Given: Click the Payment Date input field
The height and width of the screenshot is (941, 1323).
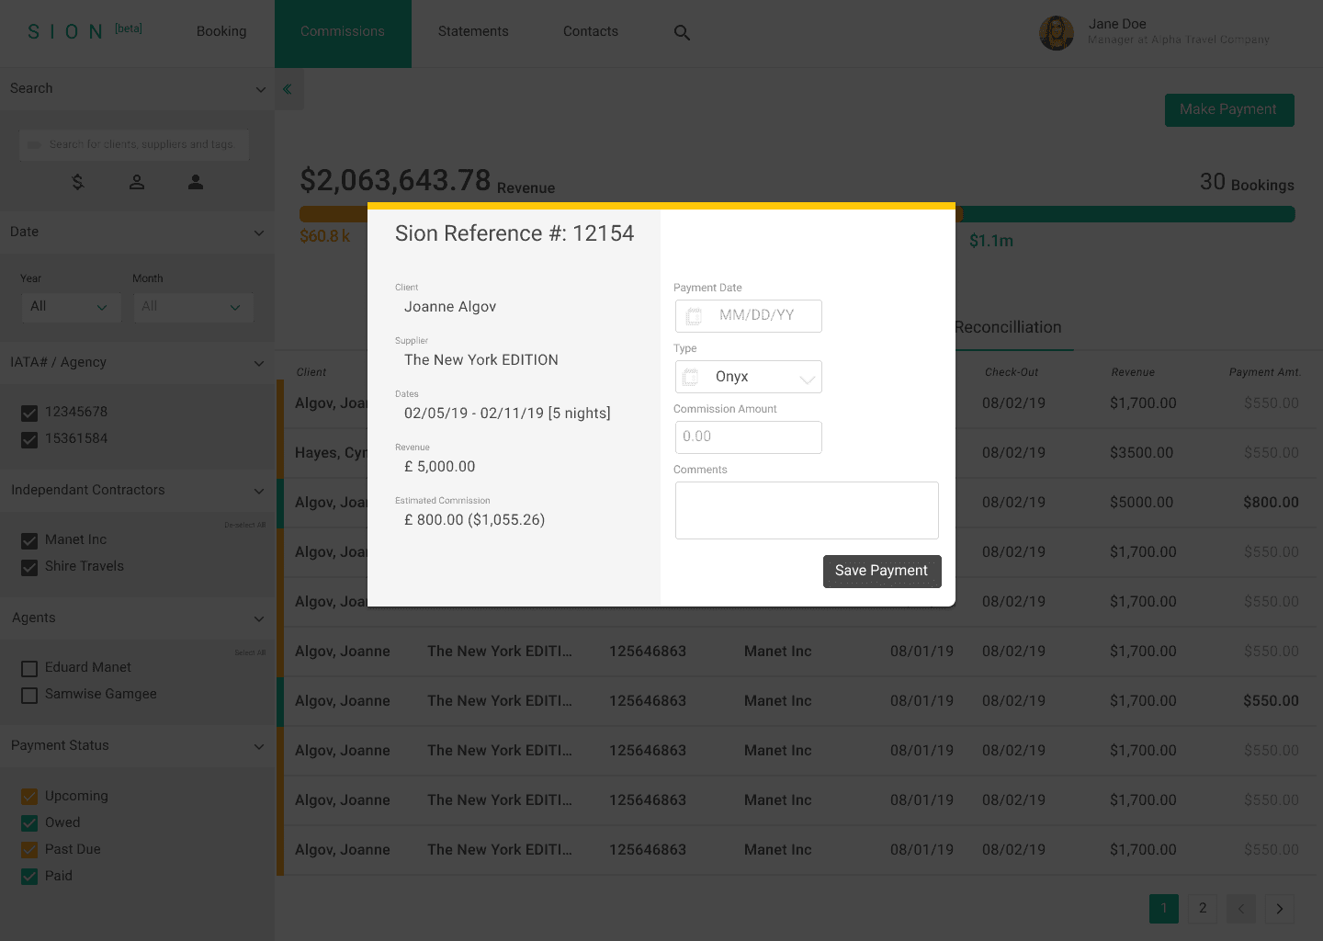Looking at the screenshot, I should [x=749, y=316].
